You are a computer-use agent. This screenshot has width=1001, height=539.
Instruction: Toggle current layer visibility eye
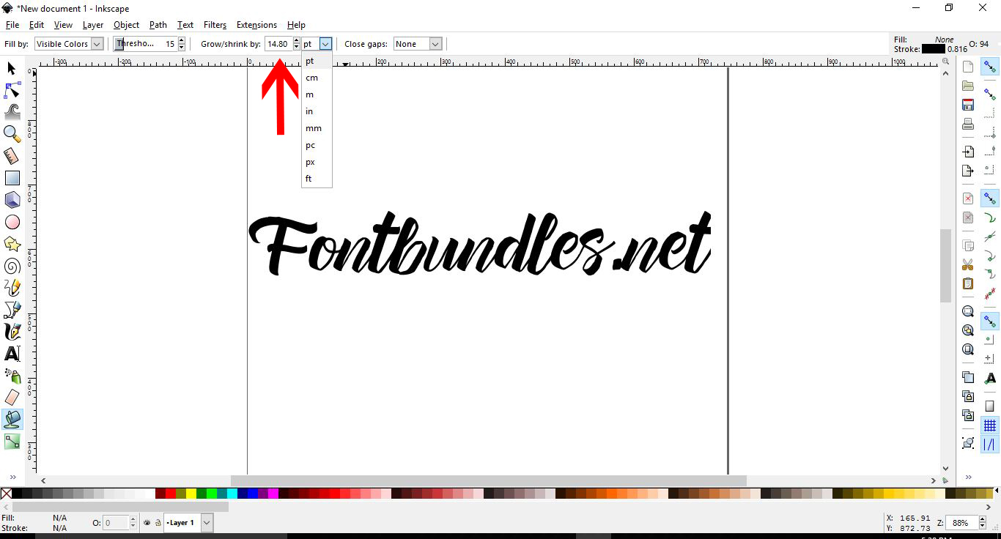coord(147,523)
